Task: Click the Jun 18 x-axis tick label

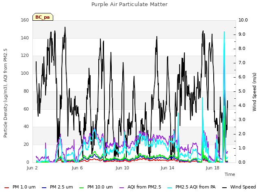Action: pyautogui.click(x=212, y=168)
